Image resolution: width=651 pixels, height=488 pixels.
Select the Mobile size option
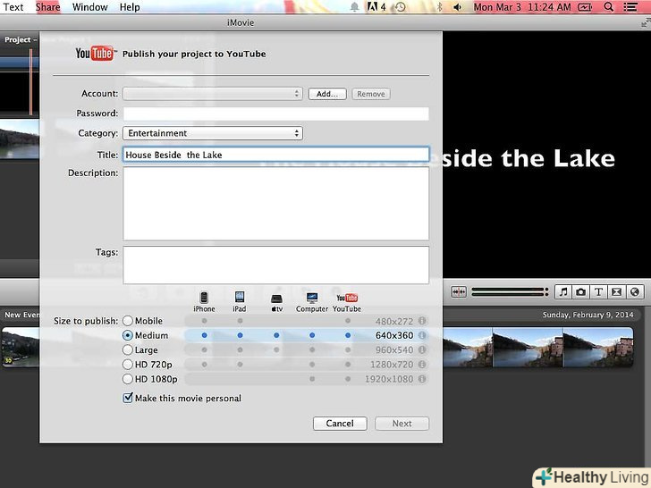click(x=128, y=322)
